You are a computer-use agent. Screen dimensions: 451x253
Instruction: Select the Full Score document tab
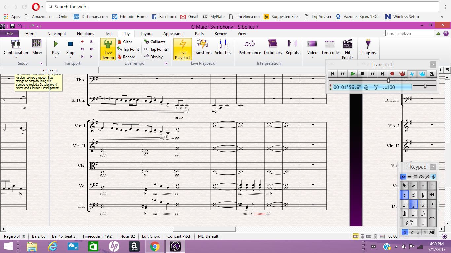pyautogui.click(x=50, y=70)
